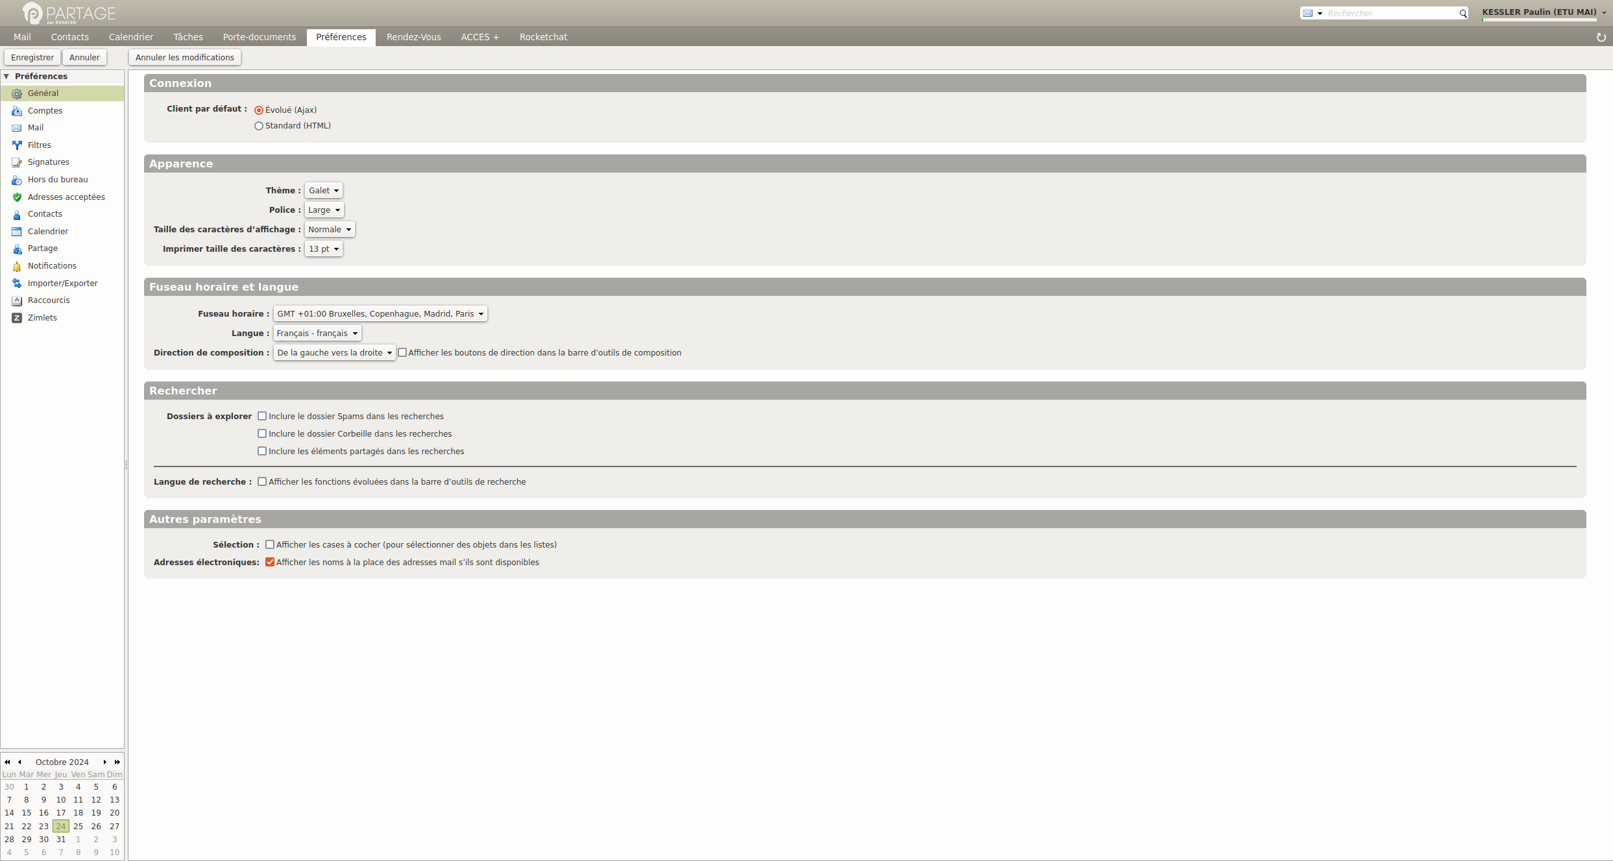Switch to the Calendrier tab

point(131,37)
